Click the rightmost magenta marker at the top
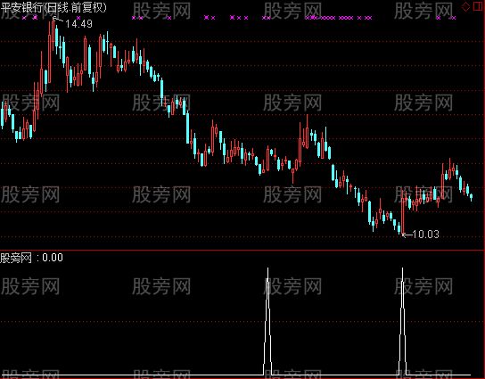 pyautogui.click(x=454, y=18)
